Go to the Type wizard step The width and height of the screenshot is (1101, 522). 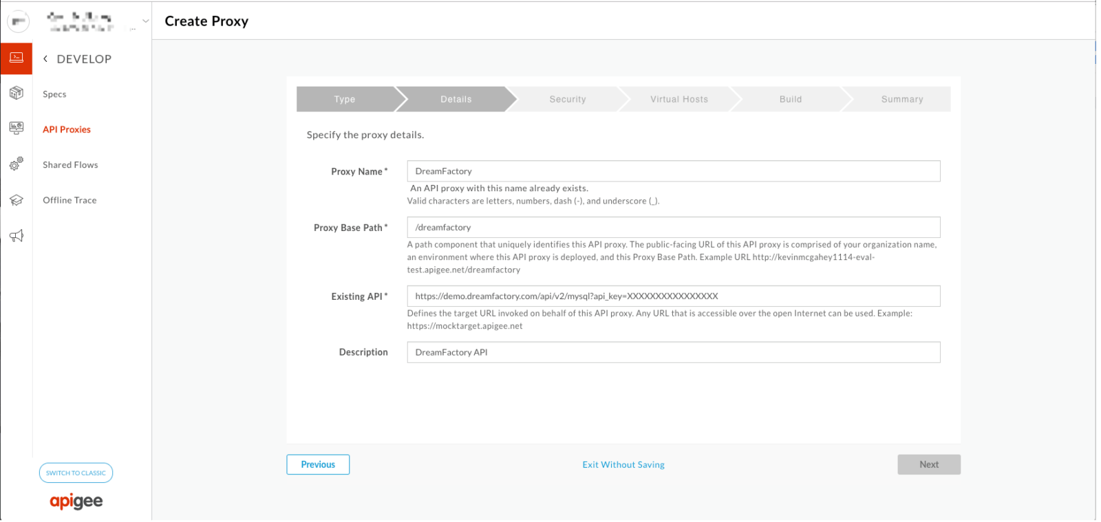coord(345,99)
